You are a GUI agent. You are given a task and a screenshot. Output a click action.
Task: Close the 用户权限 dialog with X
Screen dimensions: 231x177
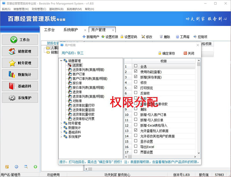coord(198,45)
